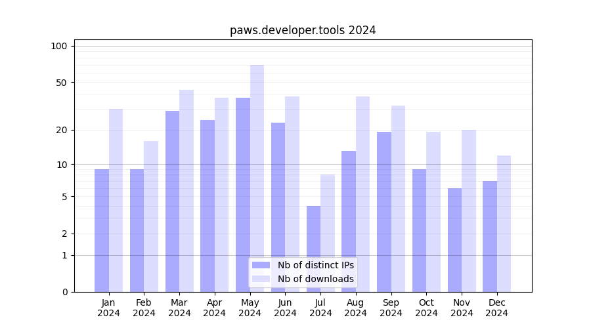Screen dimensions: 591x328
Task: Click the 0 y-axis tick label
Action: (x=64, y=292)
